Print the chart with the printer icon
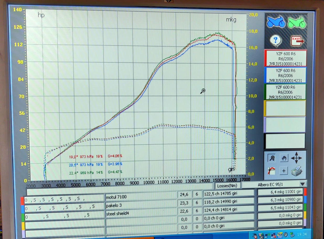 point(297,171)
